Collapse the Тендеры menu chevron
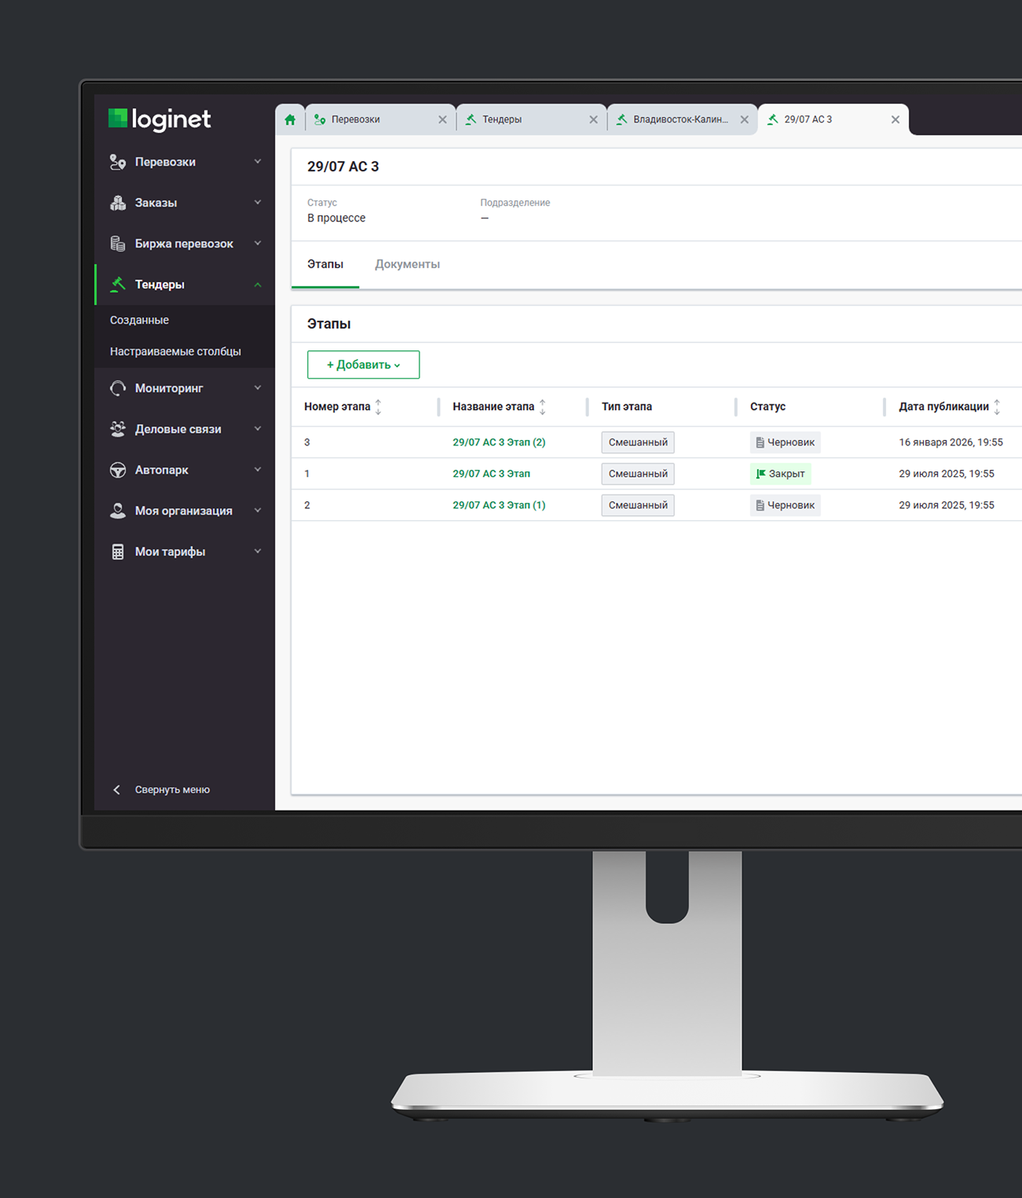The height and width of the screenshot is (1198, 1022). [x=258, y=284]
